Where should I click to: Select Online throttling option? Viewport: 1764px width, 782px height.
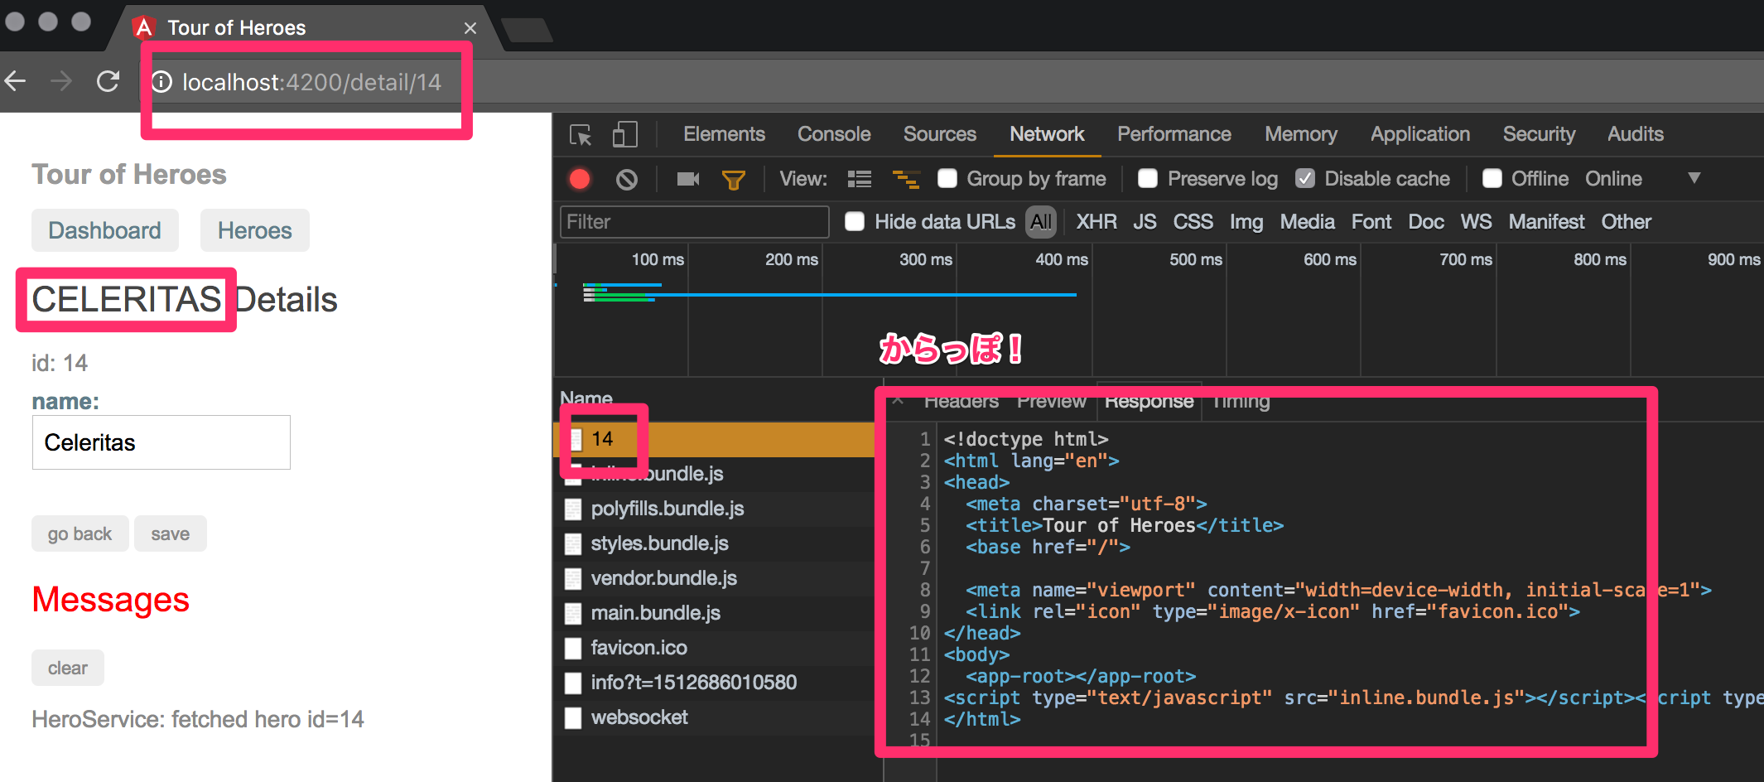tap(1613, 179)
